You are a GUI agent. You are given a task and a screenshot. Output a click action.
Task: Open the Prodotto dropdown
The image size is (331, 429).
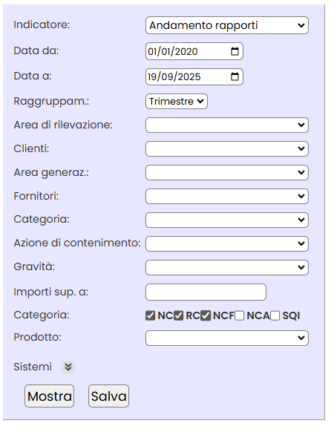(227, 338)
